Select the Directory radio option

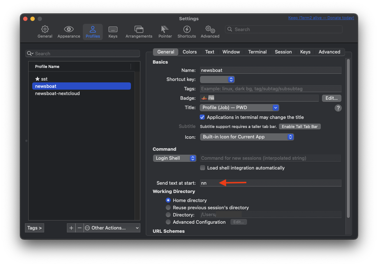coord(168,215)
